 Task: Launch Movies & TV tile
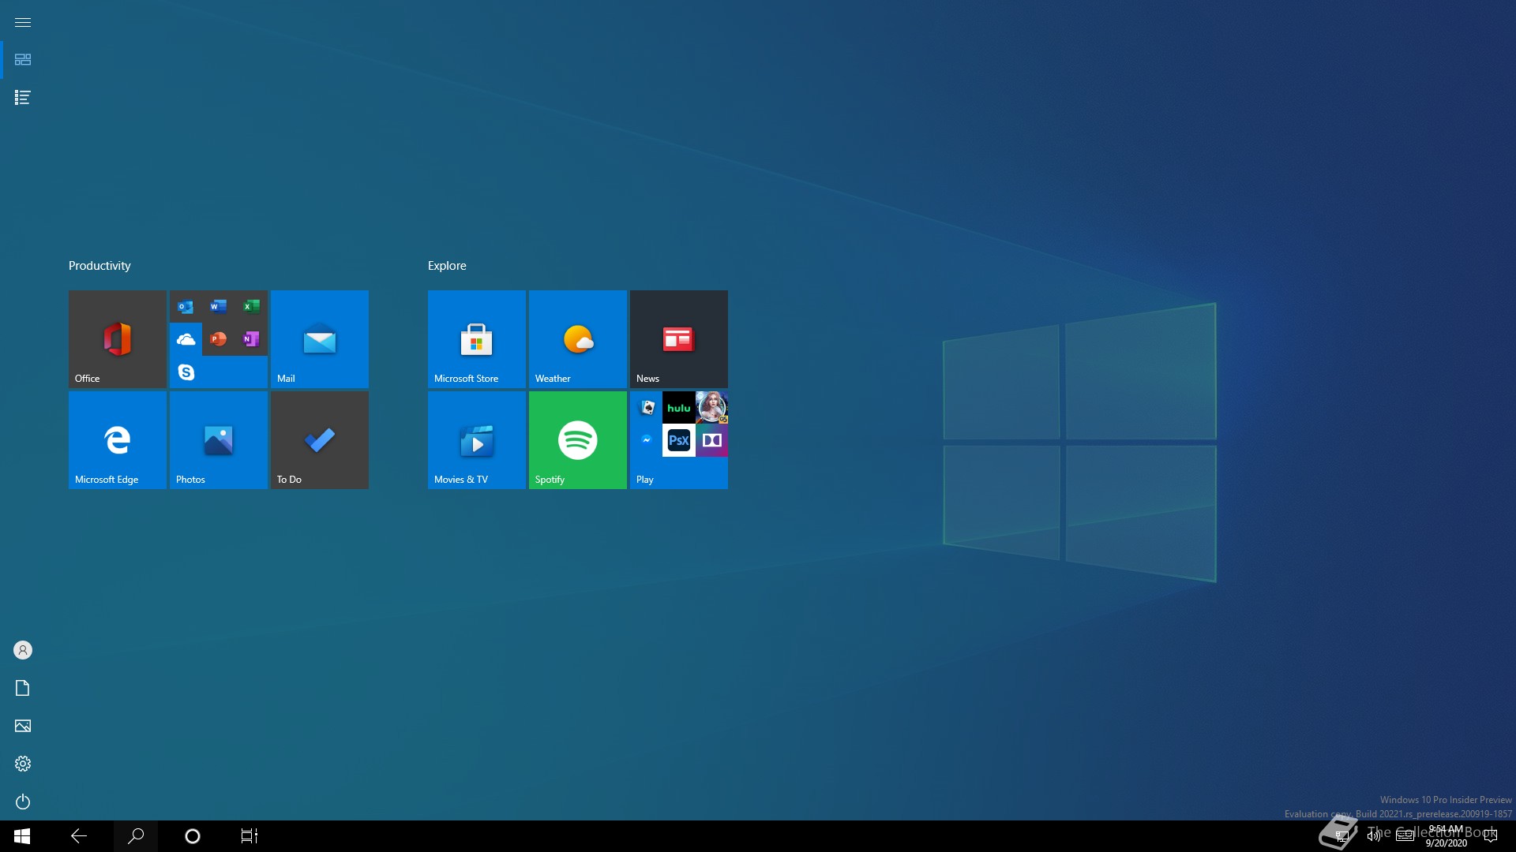pyautogui.click(x=476, y=439)
